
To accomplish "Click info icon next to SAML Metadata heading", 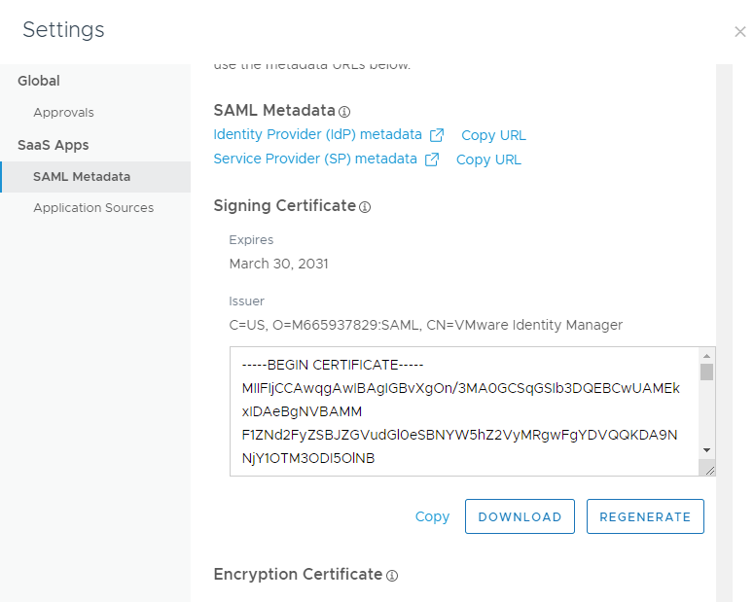I will pos(344,112).
